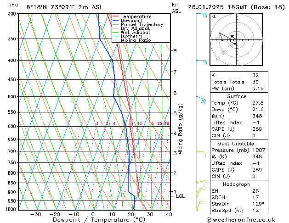The height and width of the screenshot is (223, 289).
Task: Click the Parcel Trajectory legend entry
Action: click(142, 25)
